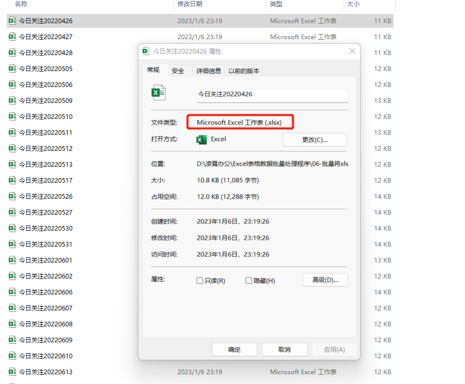
Task: Click Excel icon of 今日关注20220601 file
Action: point(12,260)
